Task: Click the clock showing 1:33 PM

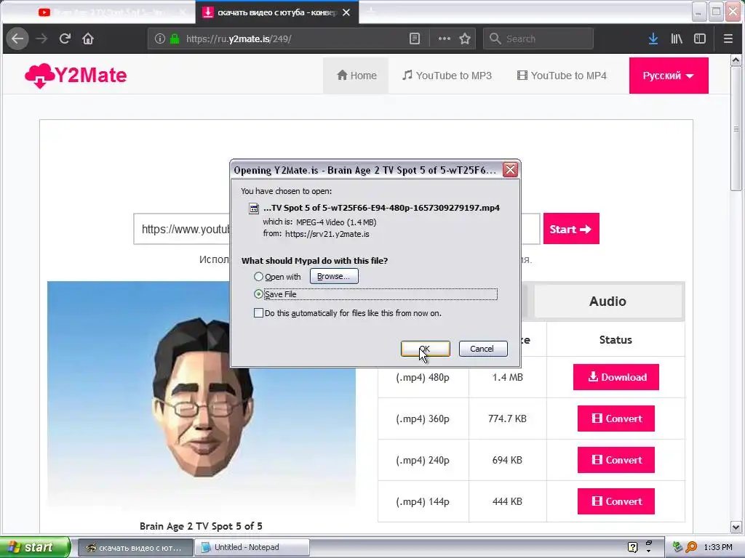Action: (x=718, y=547)
